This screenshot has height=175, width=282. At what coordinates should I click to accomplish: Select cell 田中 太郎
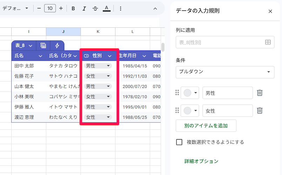tap(29, 66)
